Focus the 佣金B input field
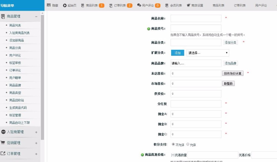Image resolution: width=277 pixels, height=162 pixels. tap(196, 124)
